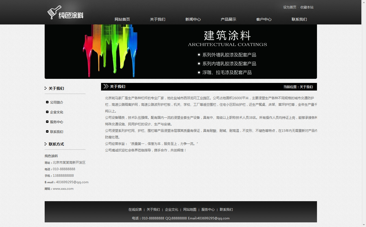Click the sidebar bullet icon beside 联系我们

click(x=47, y=132)
